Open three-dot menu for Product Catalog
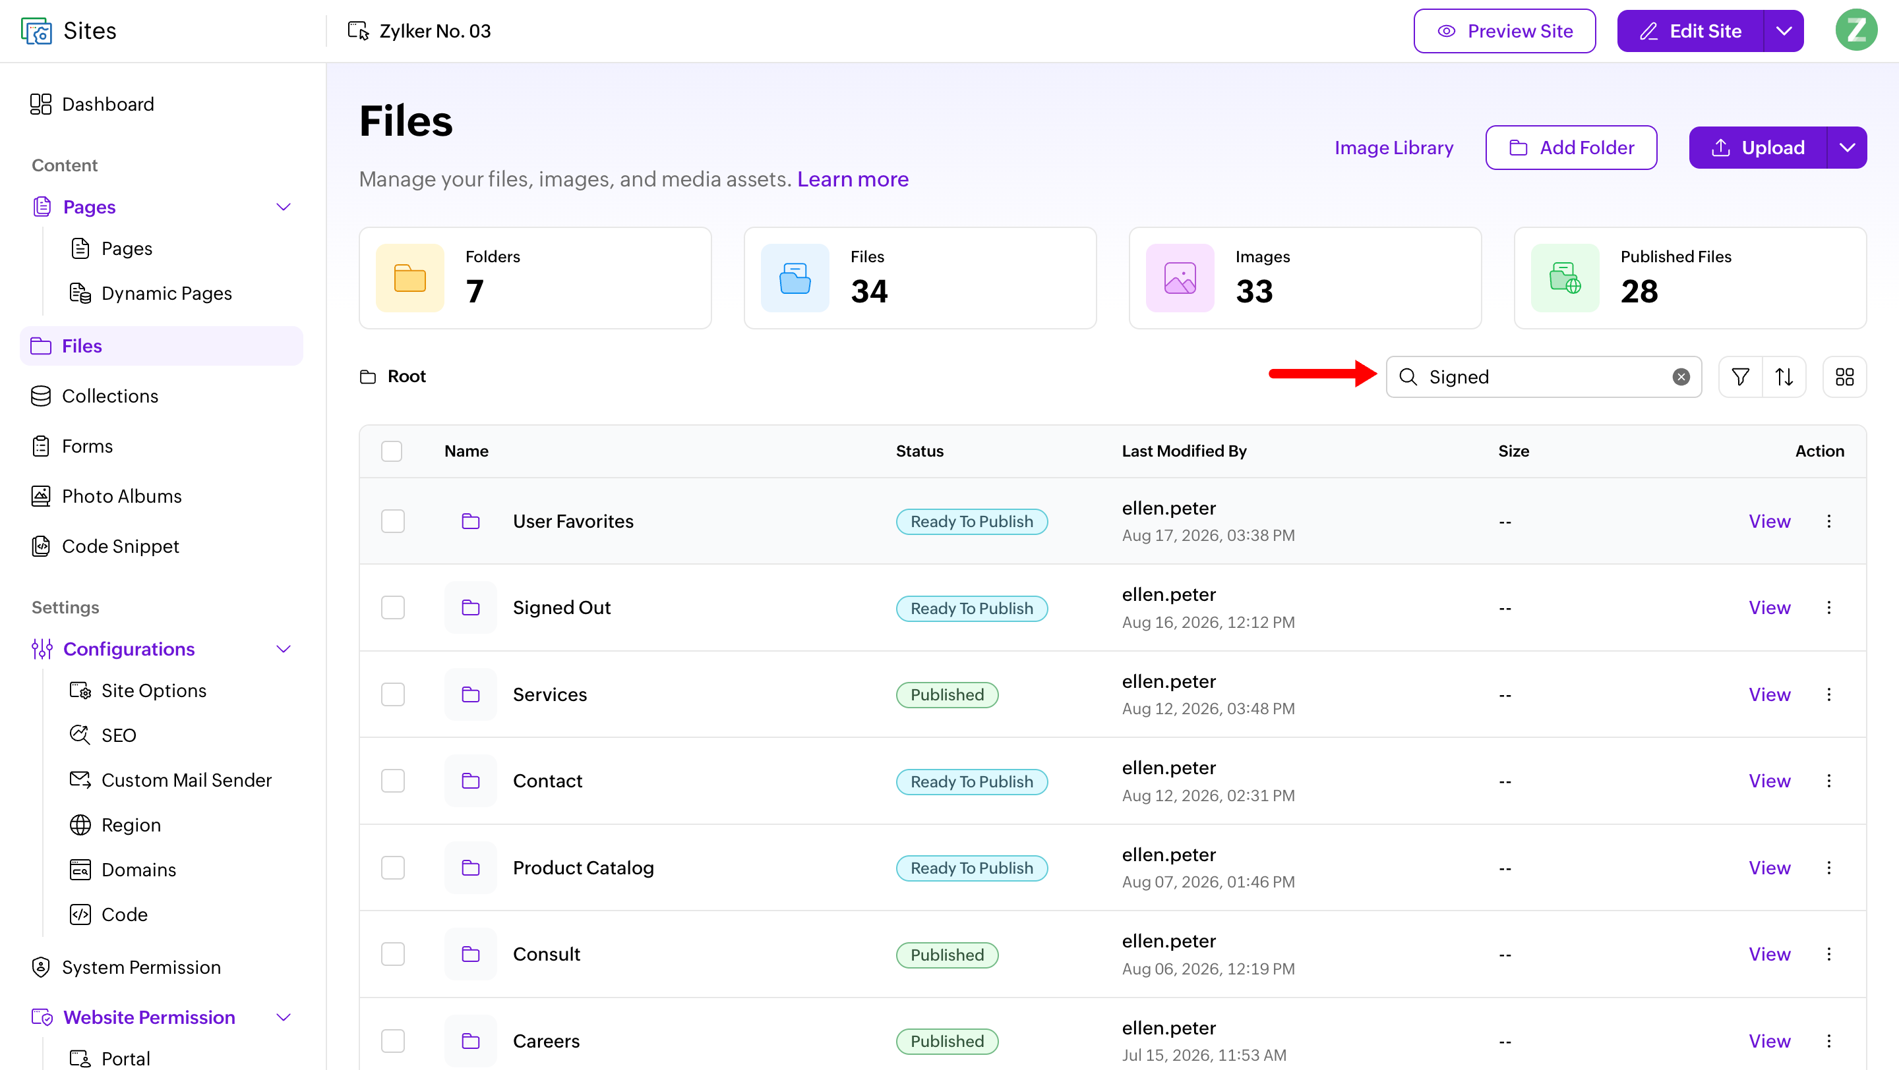The image size is (1899, 1070). 1828,868
